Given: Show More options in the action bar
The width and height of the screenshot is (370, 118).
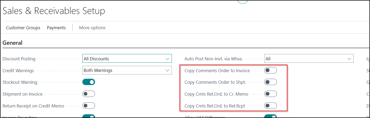Looking at the screenshot, I should tap(92, 28).
